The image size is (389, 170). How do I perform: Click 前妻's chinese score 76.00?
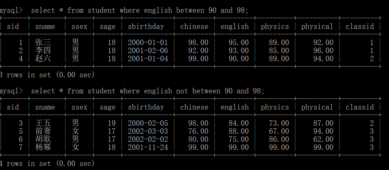tap(198, 131)
